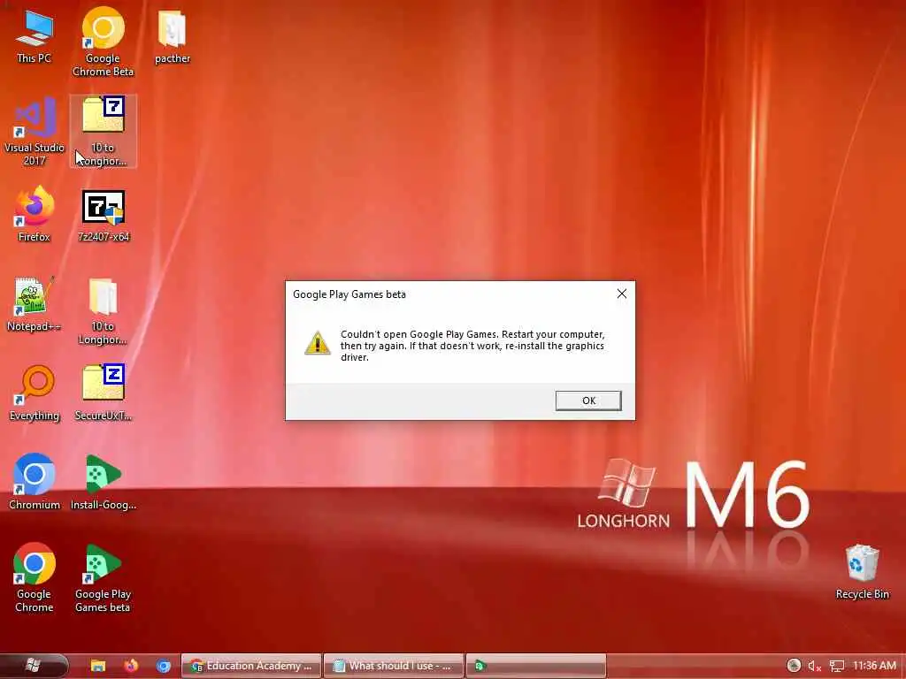Select Chromium desktop shortcut

(35, 482)
